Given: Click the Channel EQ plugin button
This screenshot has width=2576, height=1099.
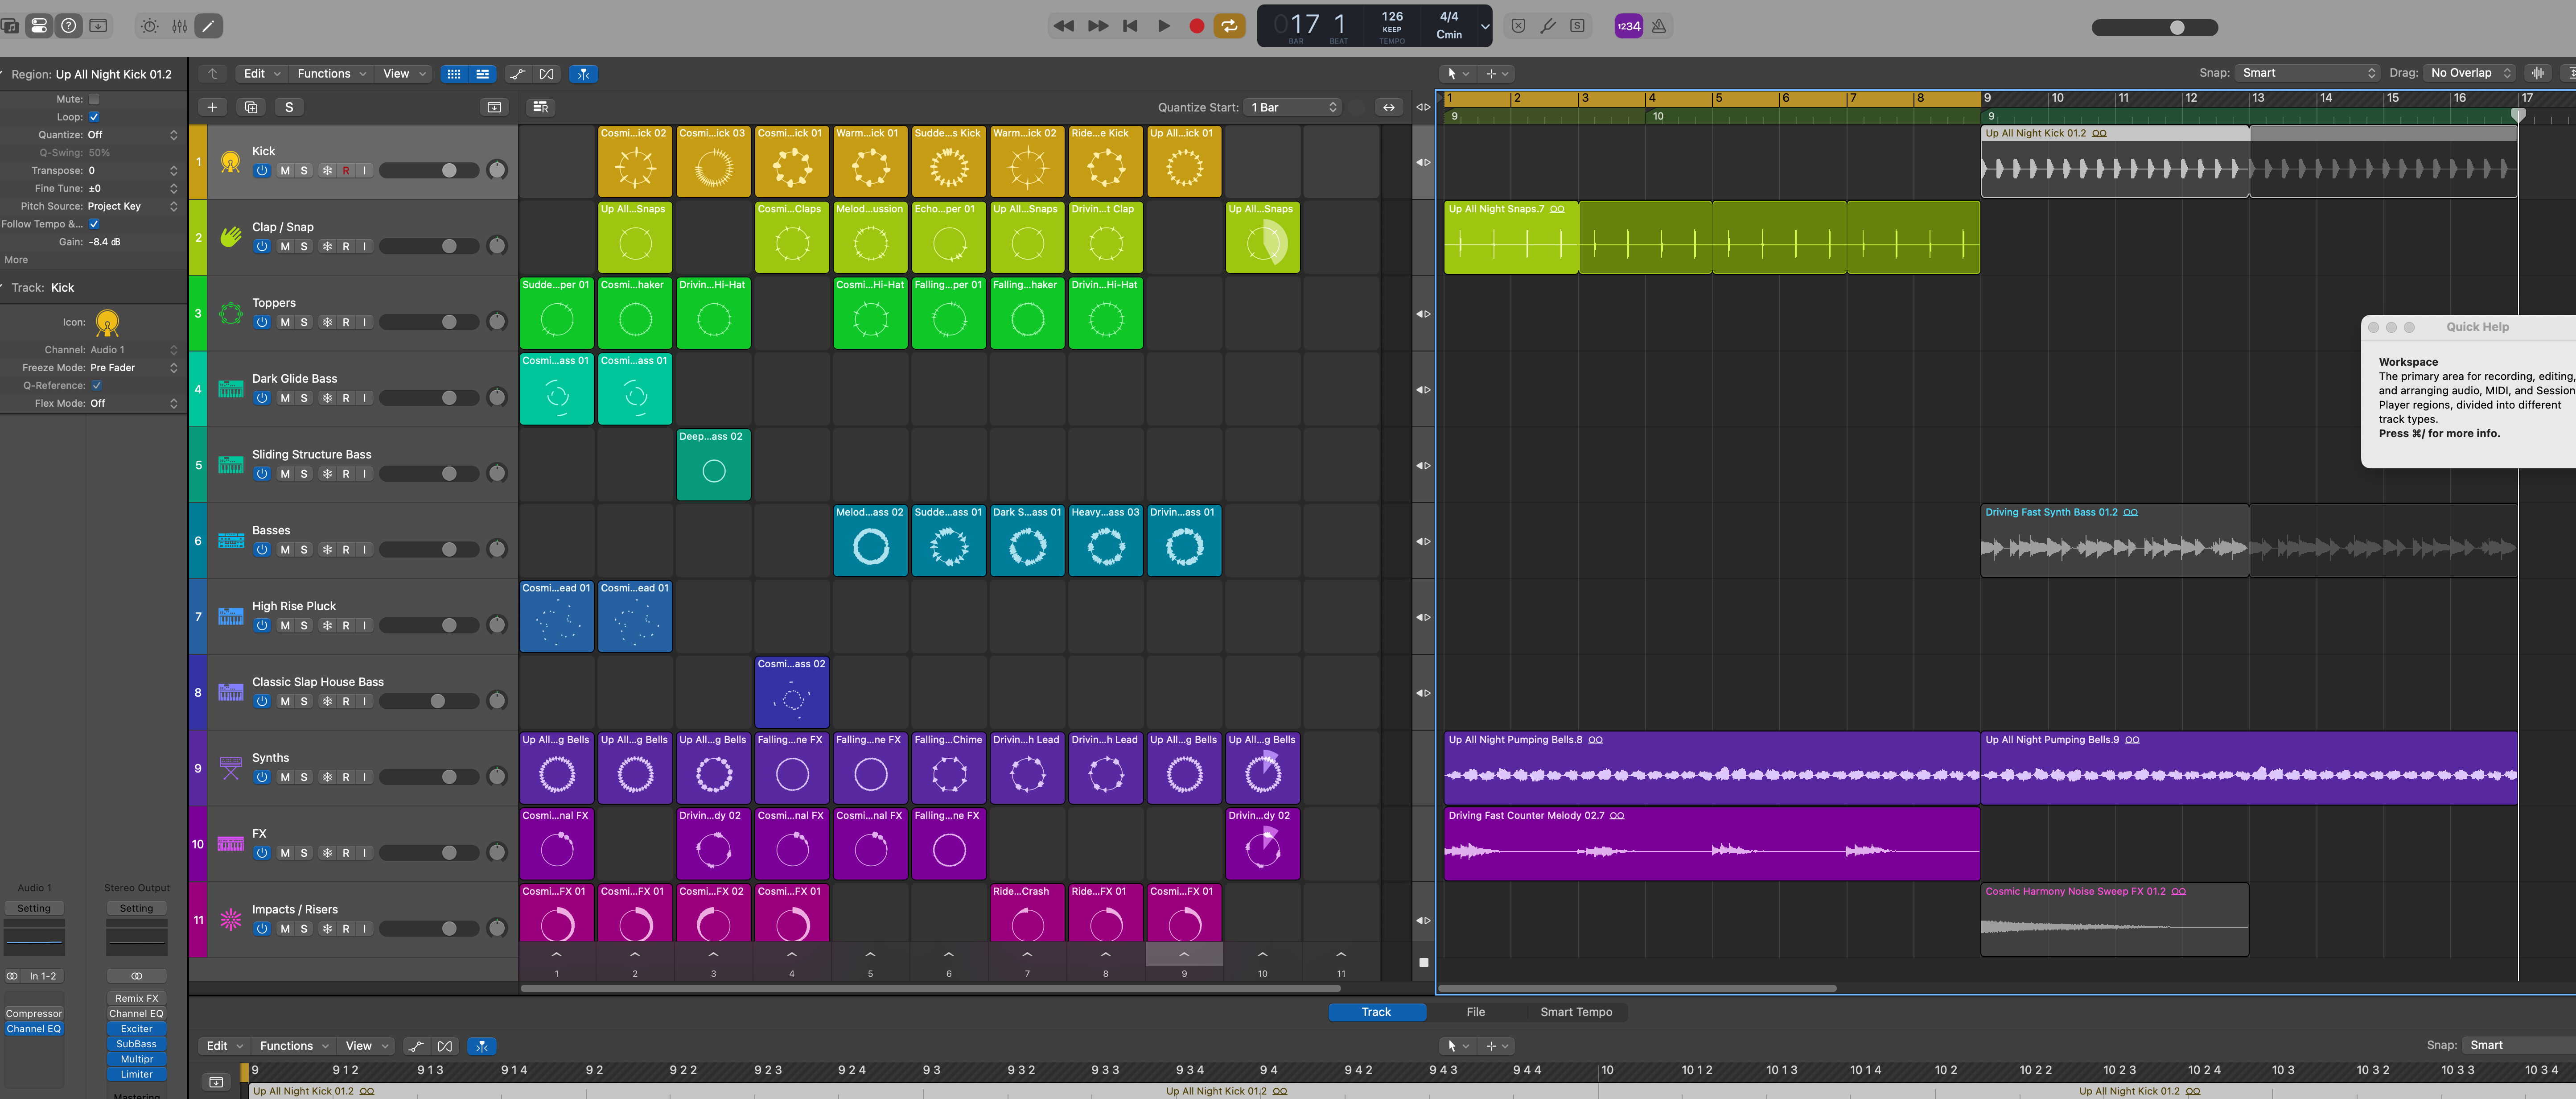Looking at the screenshot, I should tap(34, 1029).
